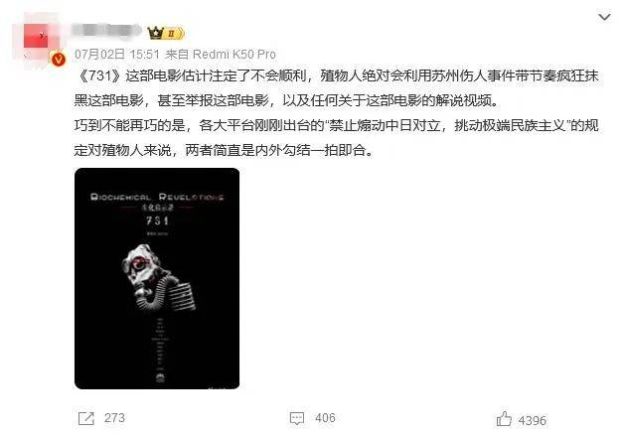Open the 273 reposts count
Viewport: 622px width, 436px height.
[x=114, y=418]
